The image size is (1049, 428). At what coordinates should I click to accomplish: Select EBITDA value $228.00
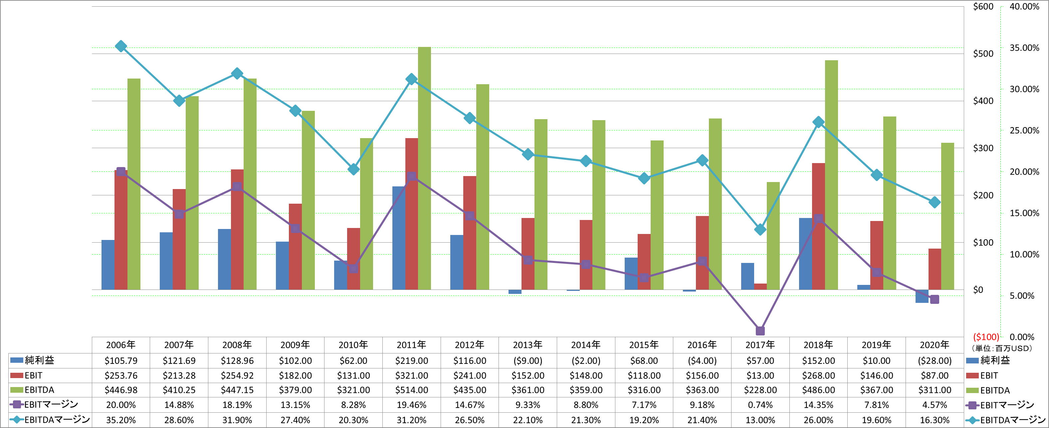(760, 390)
